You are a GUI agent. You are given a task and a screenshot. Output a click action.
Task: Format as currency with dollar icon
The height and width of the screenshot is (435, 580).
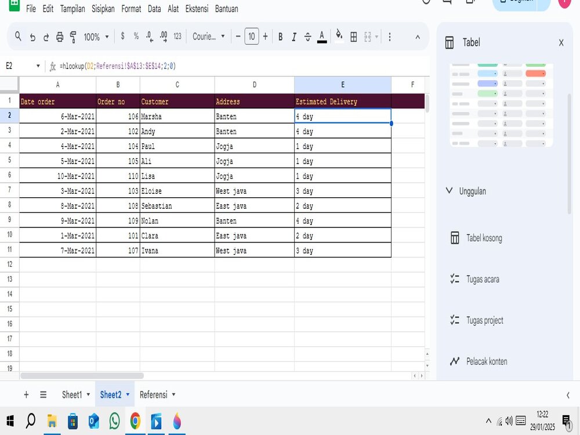[x=122, y=36]
